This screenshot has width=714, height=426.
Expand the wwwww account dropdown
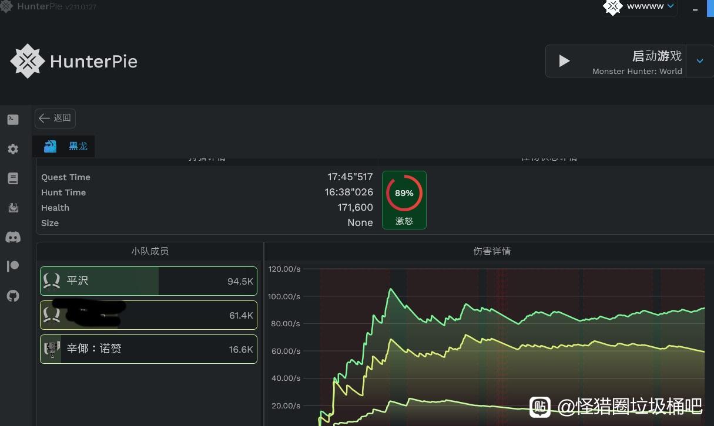click(670, 6)
